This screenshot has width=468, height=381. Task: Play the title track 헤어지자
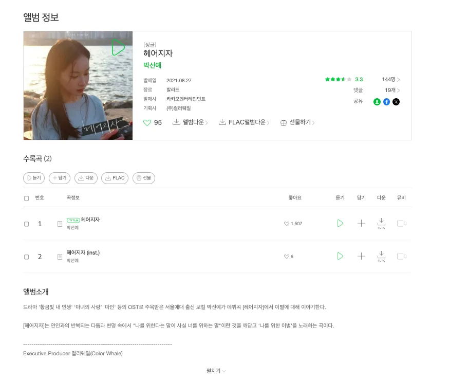pyautogui.click(x=340, y=224)
